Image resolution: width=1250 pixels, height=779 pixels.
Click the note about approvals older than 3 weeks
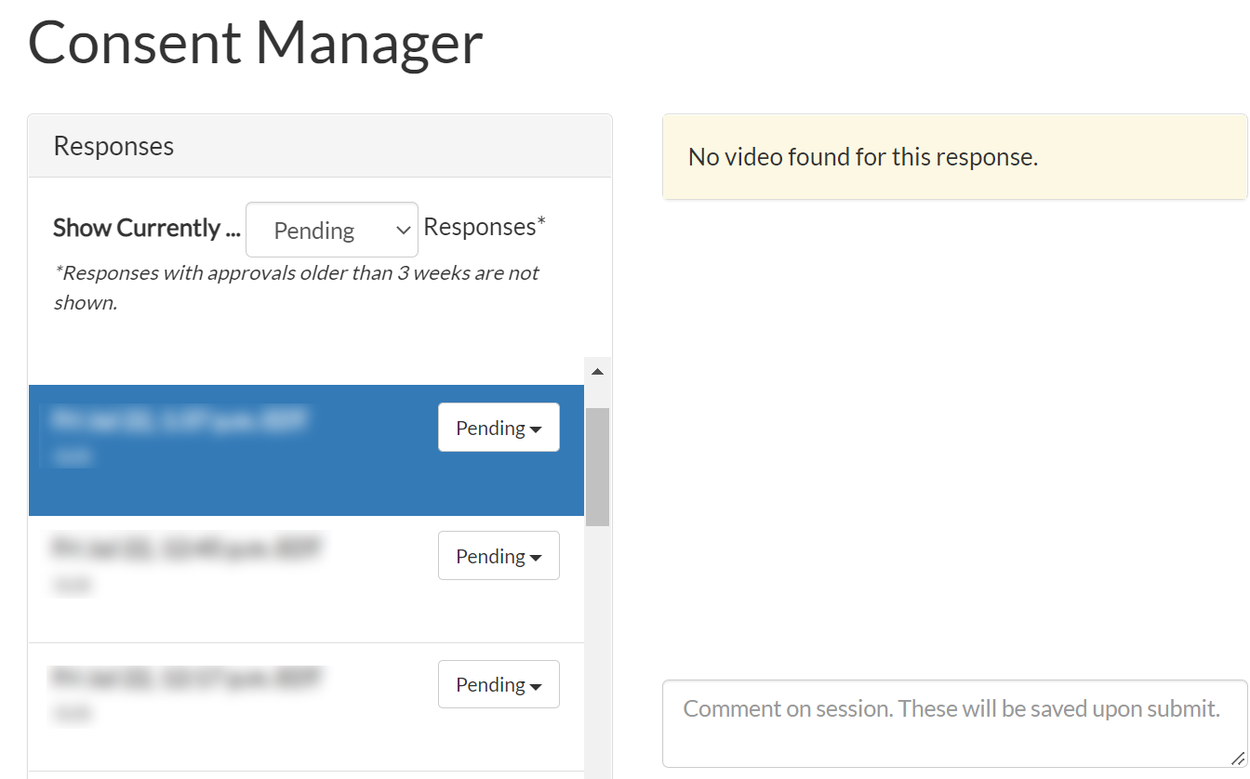click(x=297, y=287)
